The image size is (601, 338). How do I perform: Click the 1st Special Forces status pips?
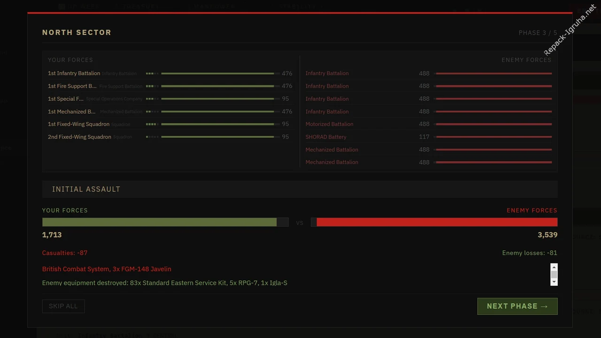tap(152, 99)
